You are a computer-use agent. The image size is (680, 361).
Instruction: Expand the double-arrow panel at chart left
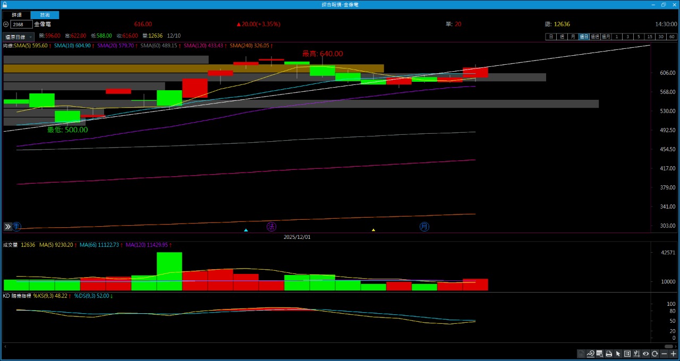[8, 227]
